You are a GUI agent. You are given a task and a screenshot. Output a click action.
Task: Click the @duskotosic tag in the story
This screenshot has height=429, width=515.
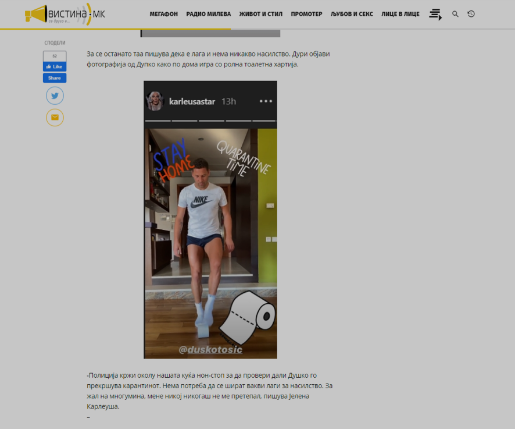pyautogui.click(x=210, y=350)
